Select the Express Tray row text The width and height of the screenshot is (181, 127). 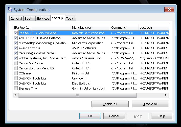(28, 88)
